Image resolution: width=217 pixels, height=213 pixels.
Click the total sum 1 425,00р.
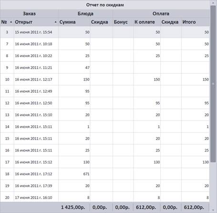[73, 207]
